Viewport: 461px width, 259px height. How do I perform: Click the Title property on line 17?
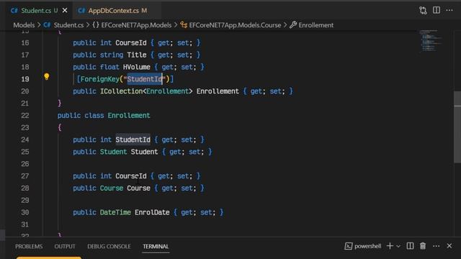click(136, 55)
